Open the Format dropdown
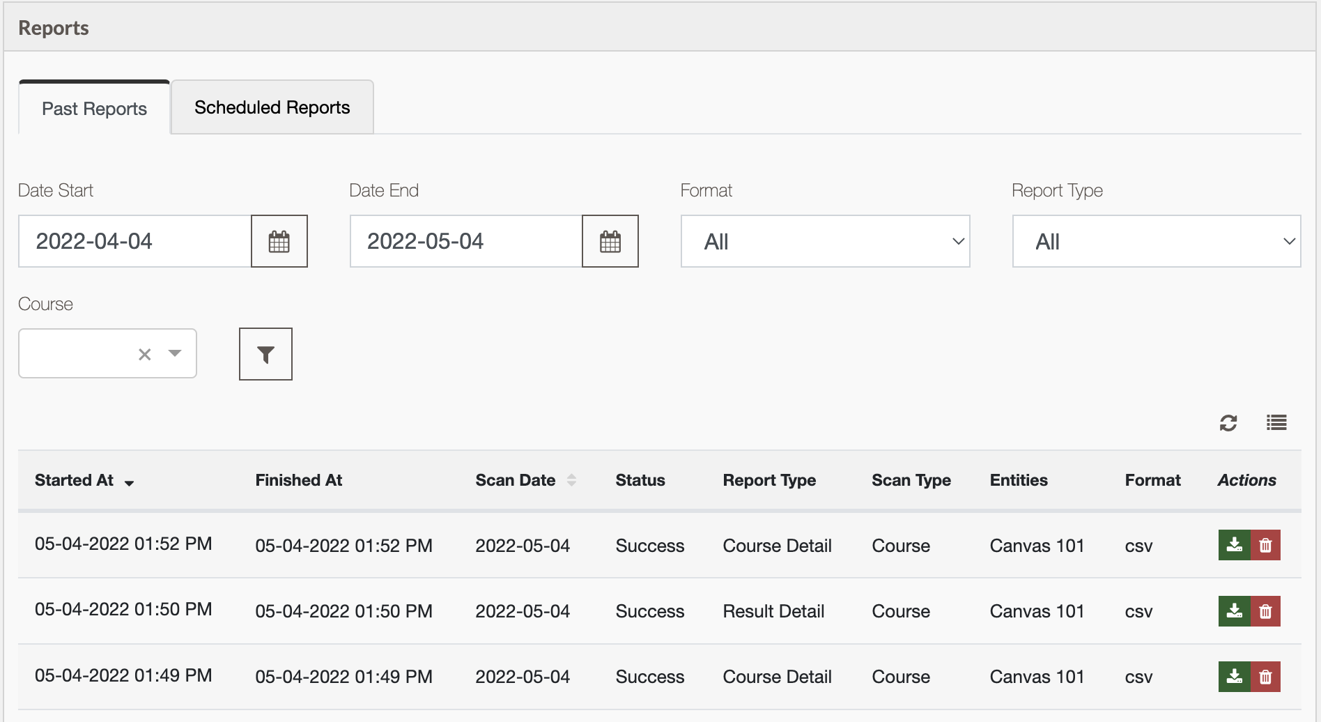The height and width of the screenshot is (722, 1321). click(x=825, y=241)
